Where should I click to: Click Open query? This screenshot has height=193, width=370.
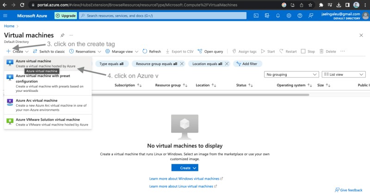coord(210,51)
